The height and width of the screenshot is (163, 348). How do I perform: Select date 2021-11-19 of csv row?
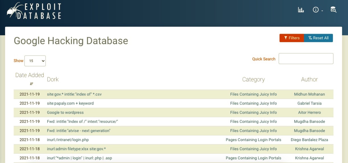pyautogui.click(x=29, y=94)
